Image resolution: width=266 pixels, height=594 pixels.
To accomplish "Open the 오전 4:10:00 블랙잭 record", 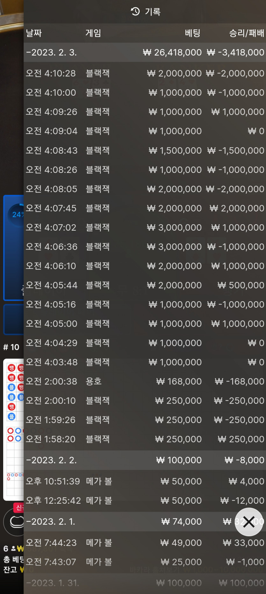I will (x=145, y=93).
